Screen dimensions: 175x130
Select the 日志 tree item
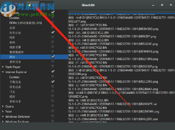[12, 92]
